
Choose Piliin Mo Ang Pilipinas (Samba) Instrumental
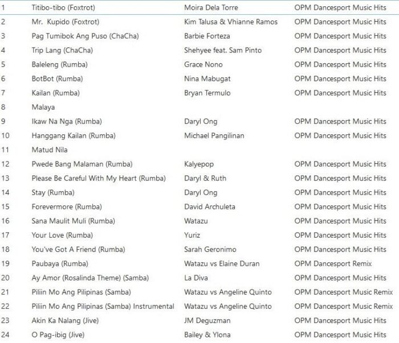click(103, 307)
